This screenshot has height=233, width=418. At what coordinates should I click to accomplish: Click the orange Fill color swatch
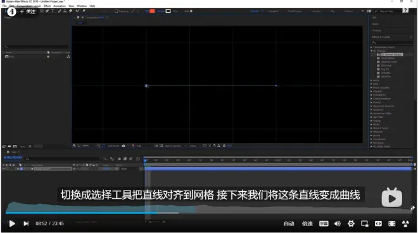coord(152,11)
